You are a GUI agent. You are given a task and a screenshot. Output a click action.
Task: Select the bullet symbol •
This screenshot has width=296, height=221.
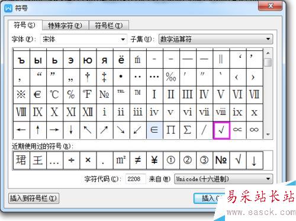[121, 77]
